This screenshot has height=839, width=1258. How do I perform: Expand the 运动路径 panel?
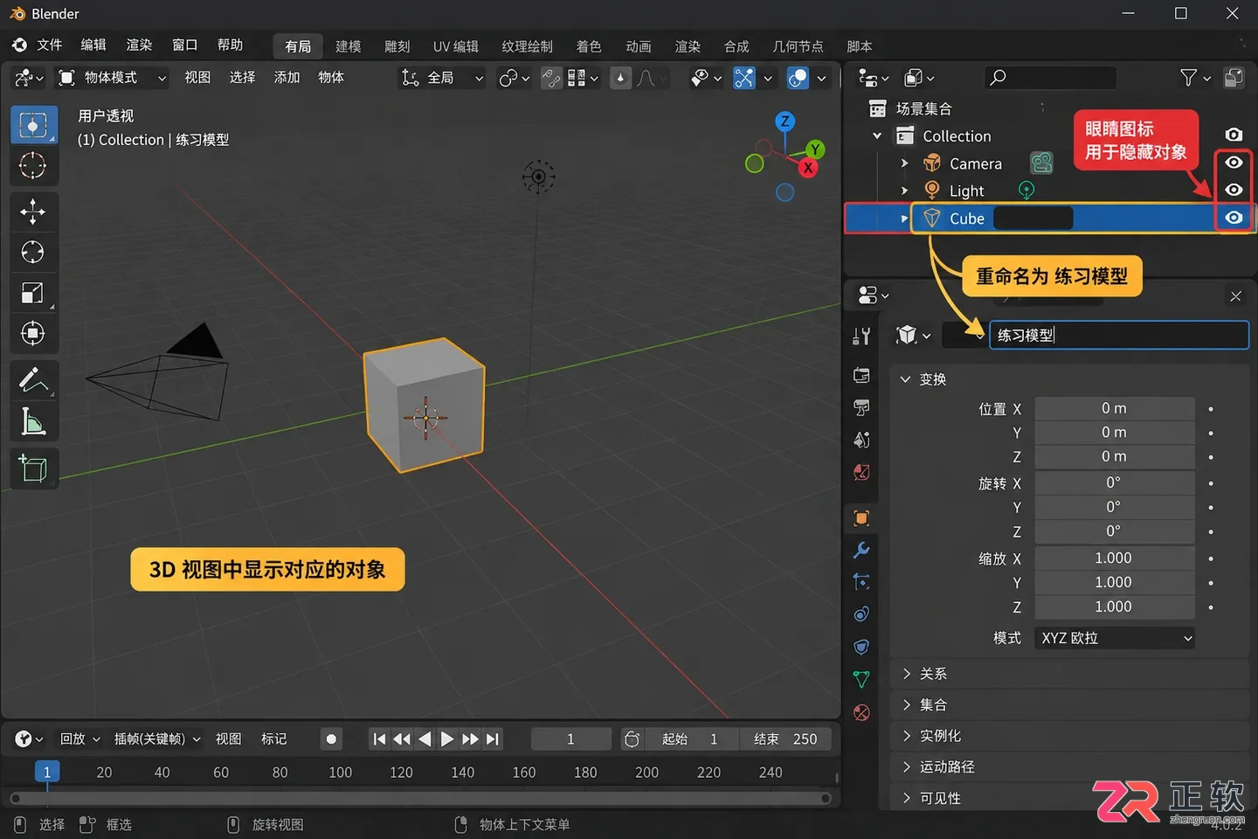[1068, 766]
